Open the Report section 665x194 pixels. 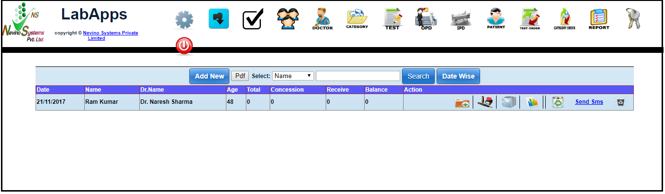point(599,19)
